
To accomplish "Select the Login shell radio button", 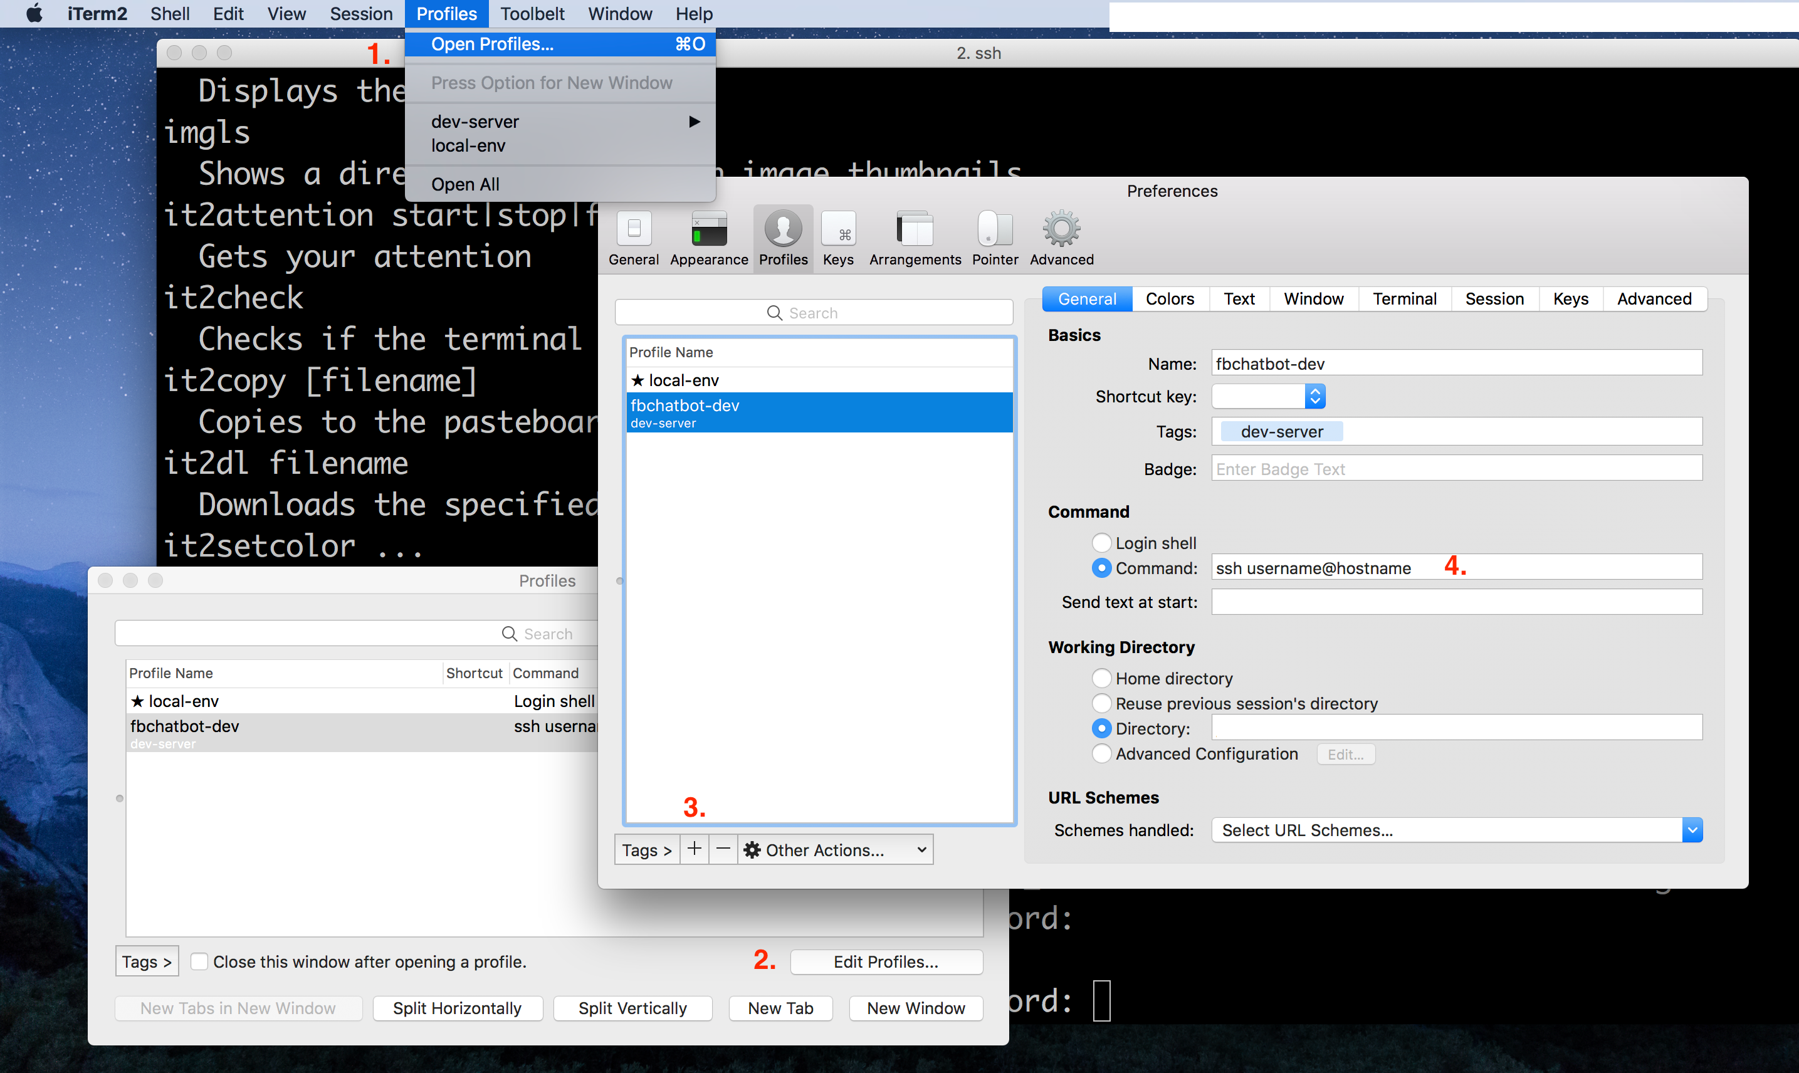I will click(1101, 543).
